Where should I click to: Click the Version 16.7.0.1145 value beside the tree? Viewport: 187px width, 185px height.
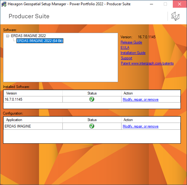click(147, 37)
